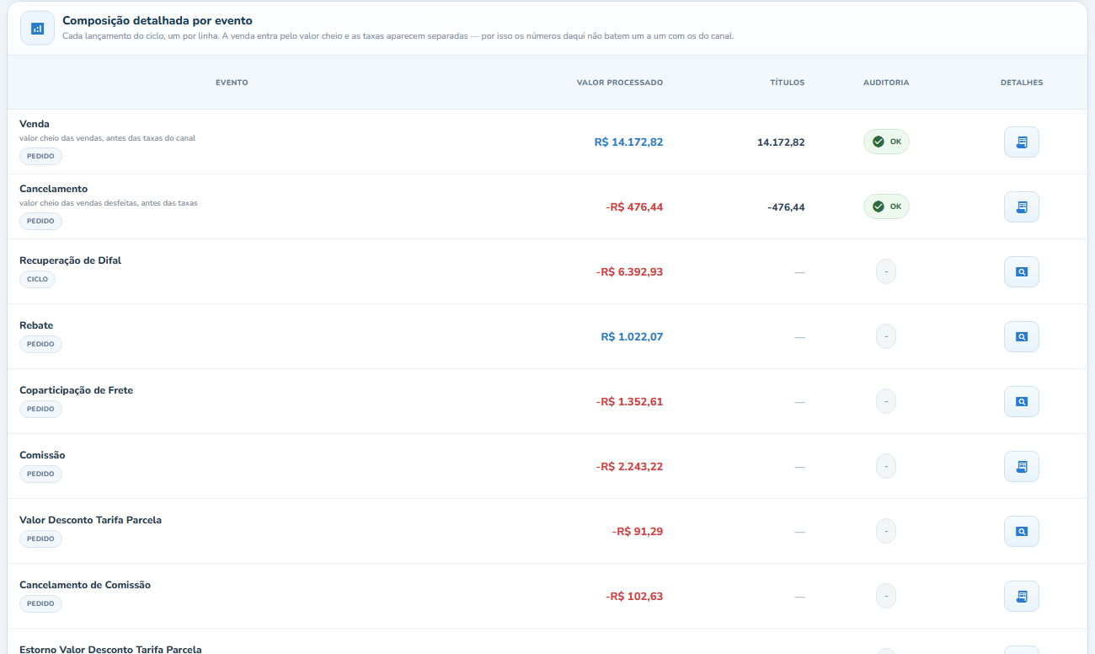The height and width of the screenshot is (654, 1095).
Task: Click the TÍTULOS column header
Action: tap(788, 83)
